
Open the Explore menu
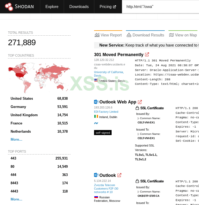(x=52, y=7)
